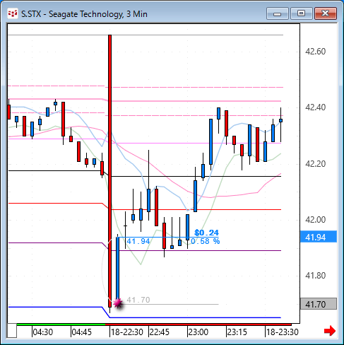344x345 pixels.
Task: Click the 22:45 time axis label
Action: pyautogui.click(x=160, y=332)
